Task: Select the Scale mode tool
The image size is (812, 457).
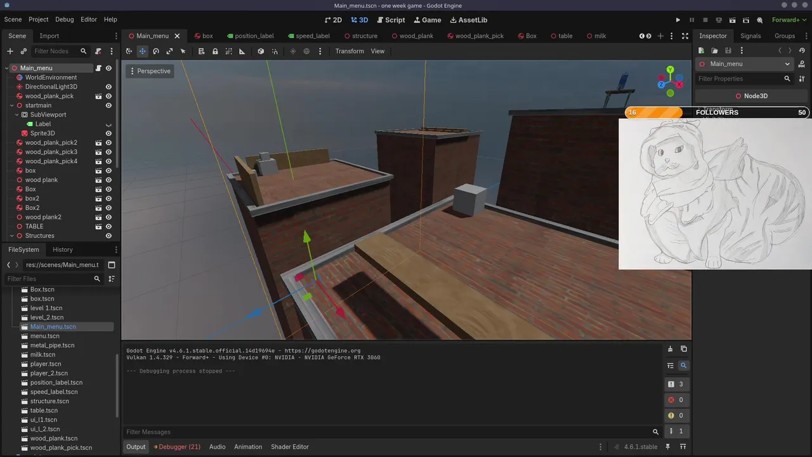Action: (169, 51)
